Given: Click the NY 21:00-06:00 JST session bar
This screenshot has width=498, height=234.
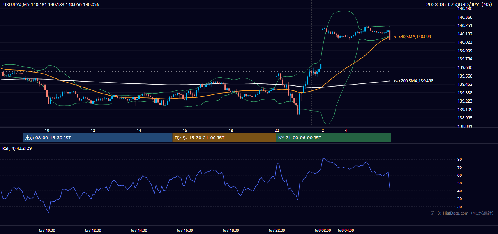Looking at the screenshot, I should click(x=333, y=138).
